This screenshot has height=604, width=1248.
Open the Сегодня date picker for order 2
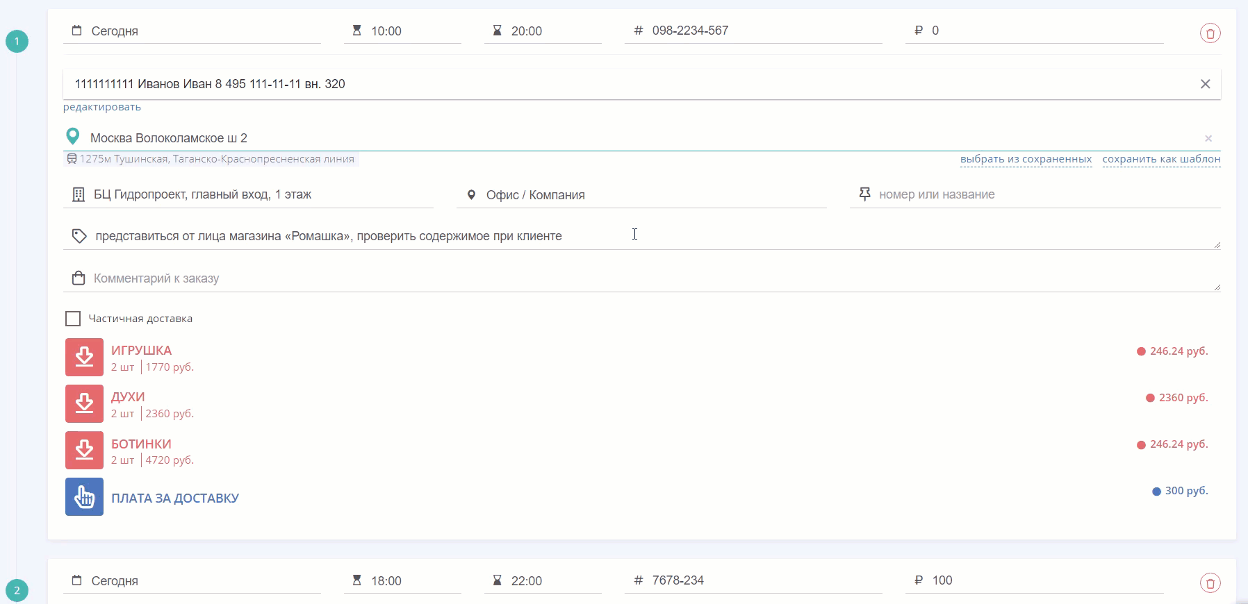[x=192, y=581]
